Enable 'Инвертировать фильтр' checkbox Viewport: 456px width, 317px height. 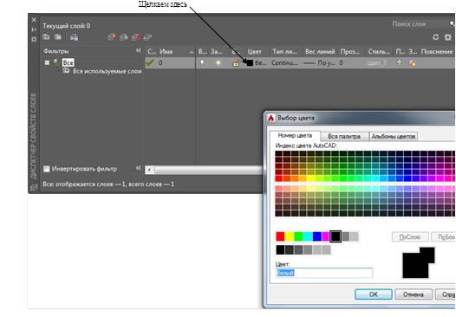47,169
